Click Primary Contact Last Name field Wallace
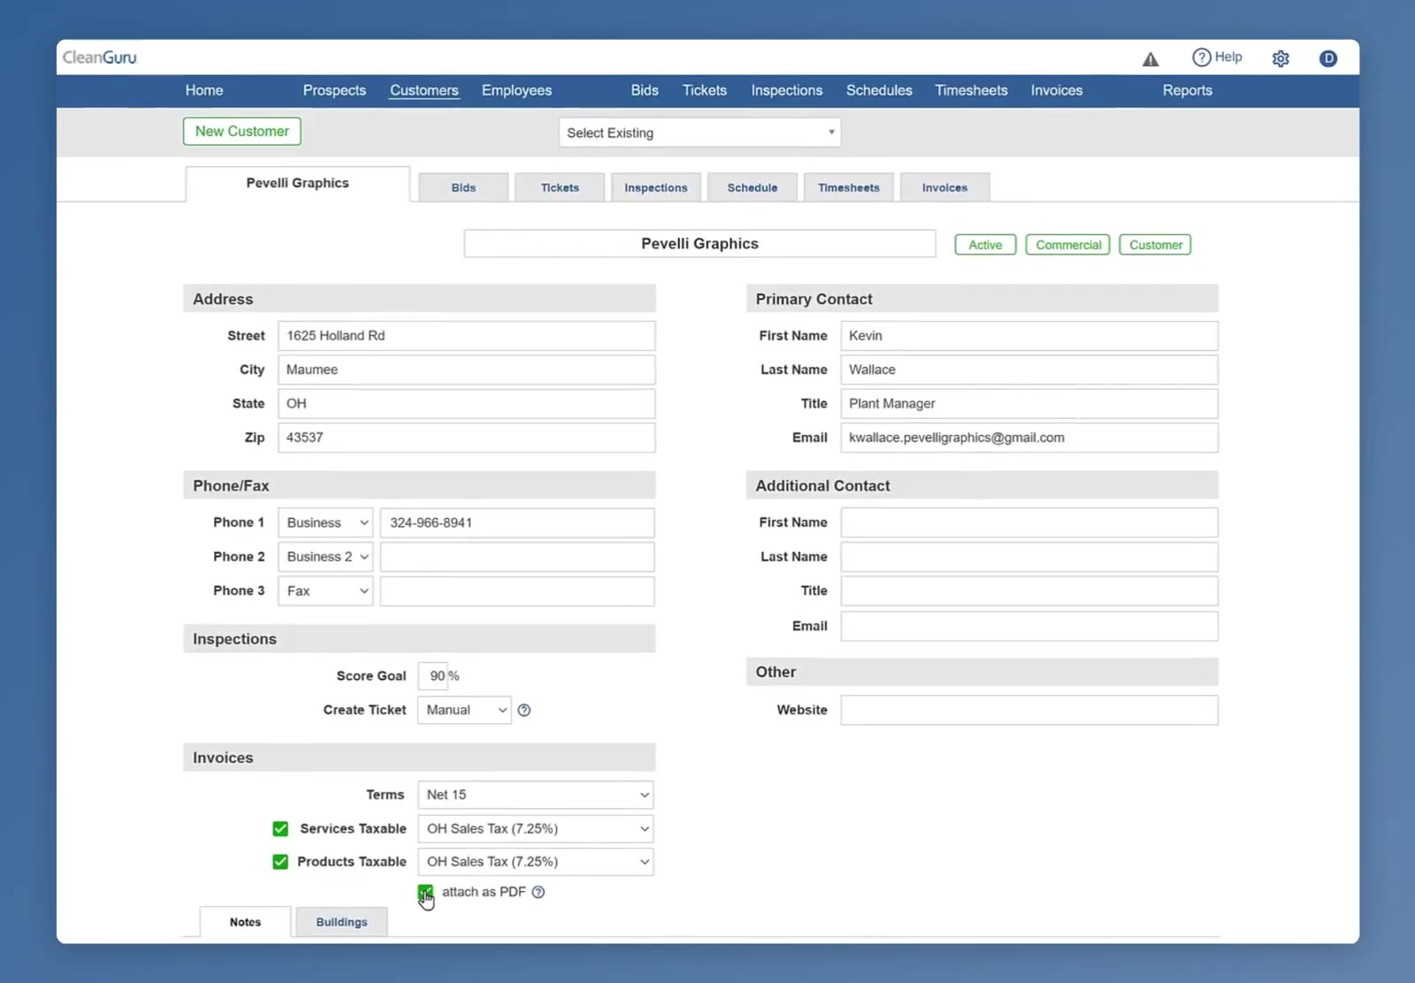The image size is (1415, 983). click(x=1029, y=370)
